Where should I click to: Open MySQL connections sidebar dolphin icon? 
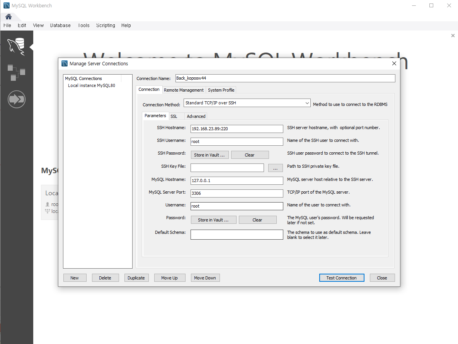tap(16, 46)
